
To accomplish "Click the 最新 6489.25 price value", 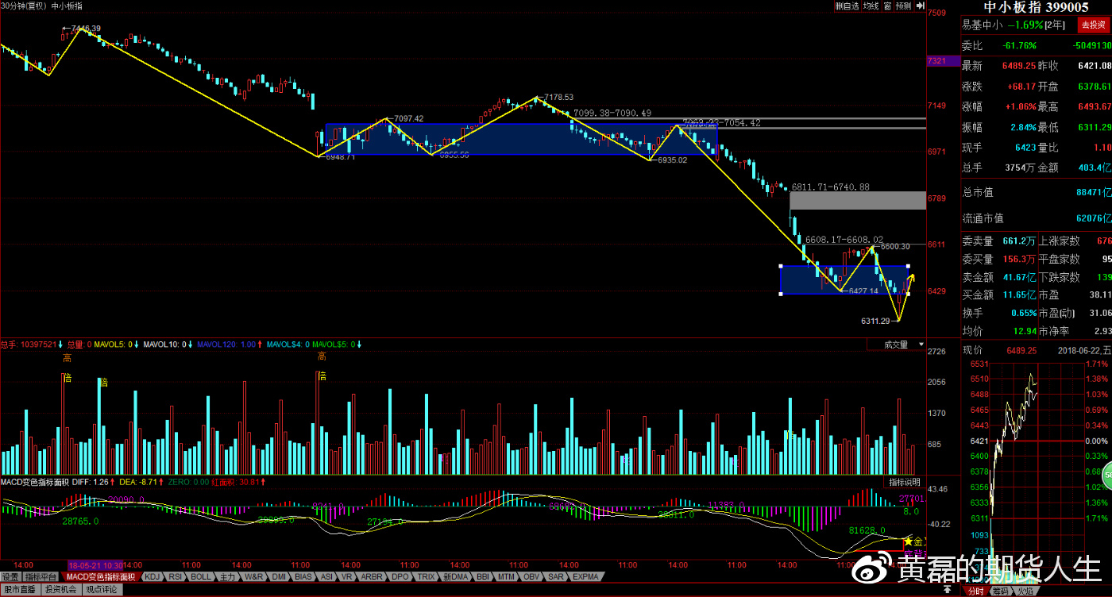I will tap(1020, 66).
